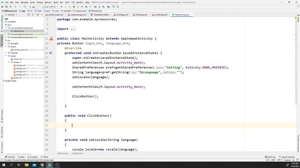
Task: Expand the folded import statement
Action: click(x=73, y=29)
